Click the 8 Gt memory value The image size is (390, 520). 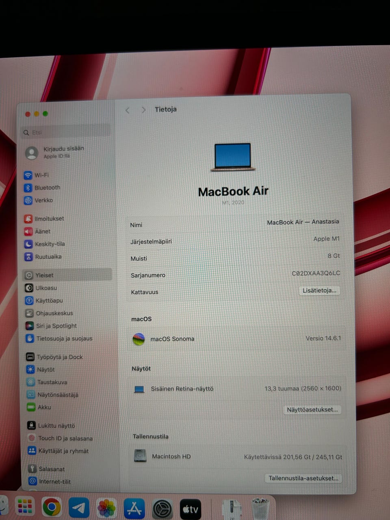pyautogui.click(x=334, y=256)
